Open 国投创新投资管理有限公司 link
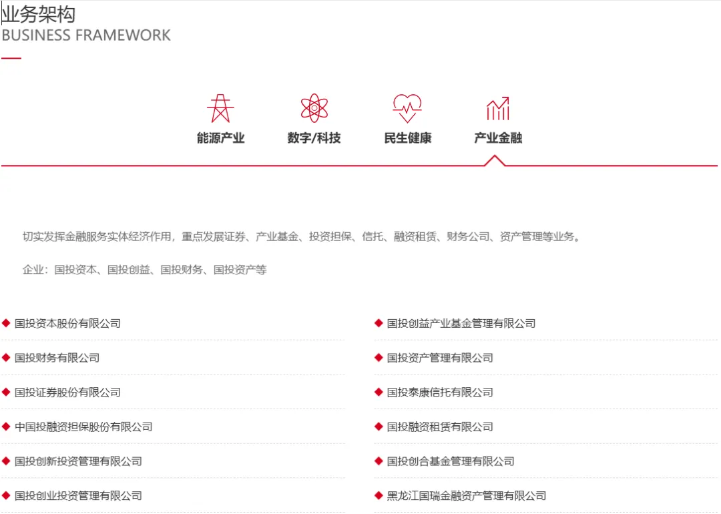This screenshot has width=721, height=514. point(78,461)
